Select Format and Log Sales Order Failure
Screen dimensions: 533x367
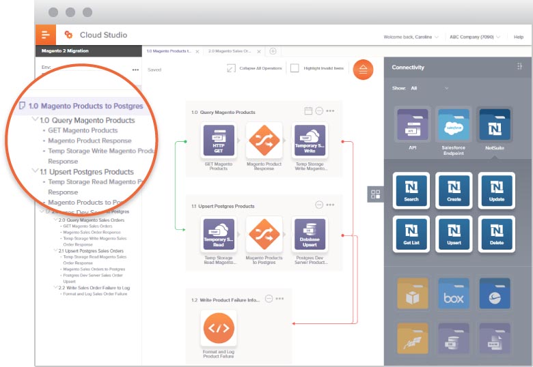coord(95,294)
